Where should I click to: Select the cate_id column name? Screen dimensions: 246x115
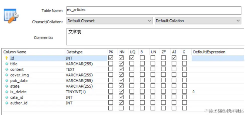coord(17,98)
